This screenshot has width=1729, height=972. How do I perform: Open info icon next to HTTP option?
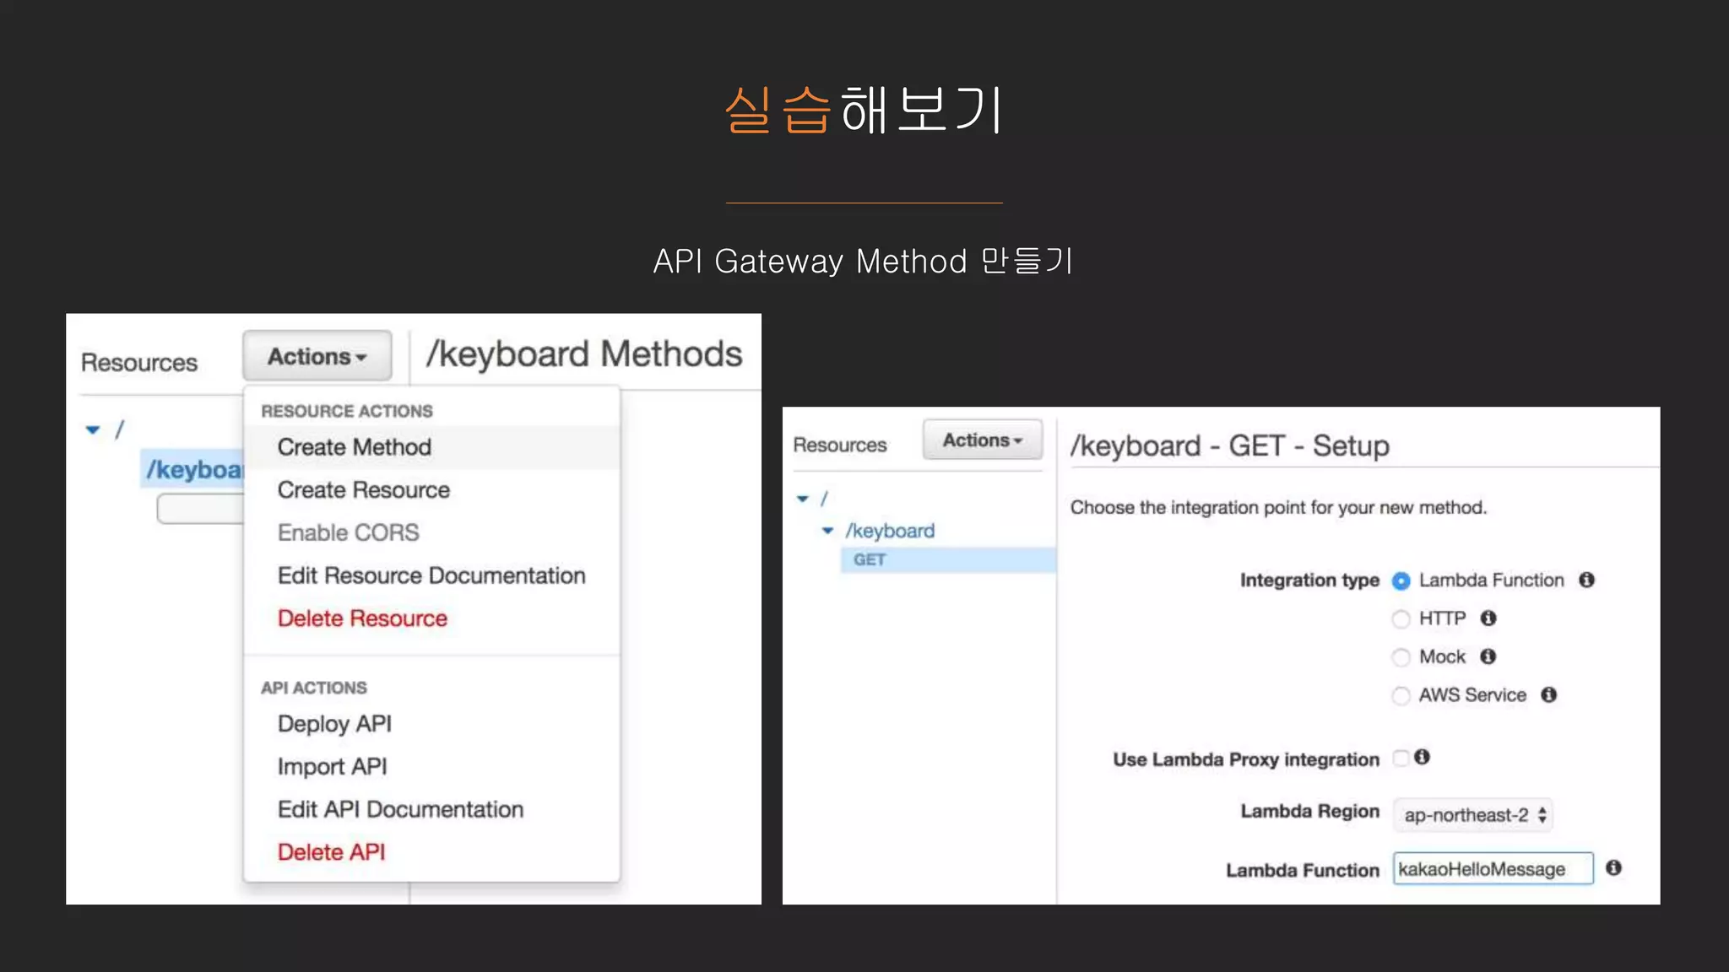coord(1488,618)
